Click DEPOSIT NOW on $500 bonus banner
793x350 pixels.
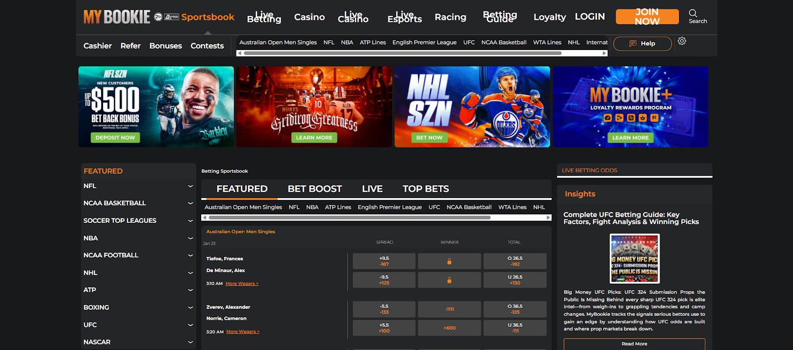[115, 138]
